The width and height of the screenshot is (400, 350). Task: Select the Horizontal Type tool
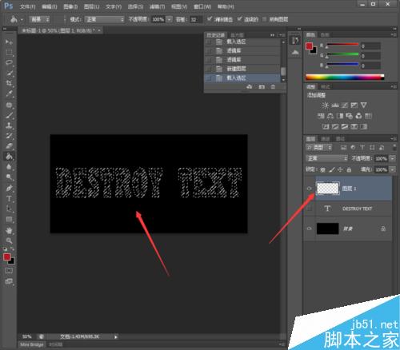[9, 199]
